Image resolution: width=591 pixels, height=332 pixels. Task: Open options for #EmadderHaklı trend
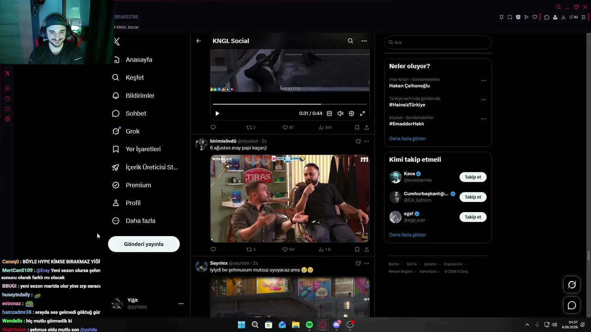pos(483,119)
